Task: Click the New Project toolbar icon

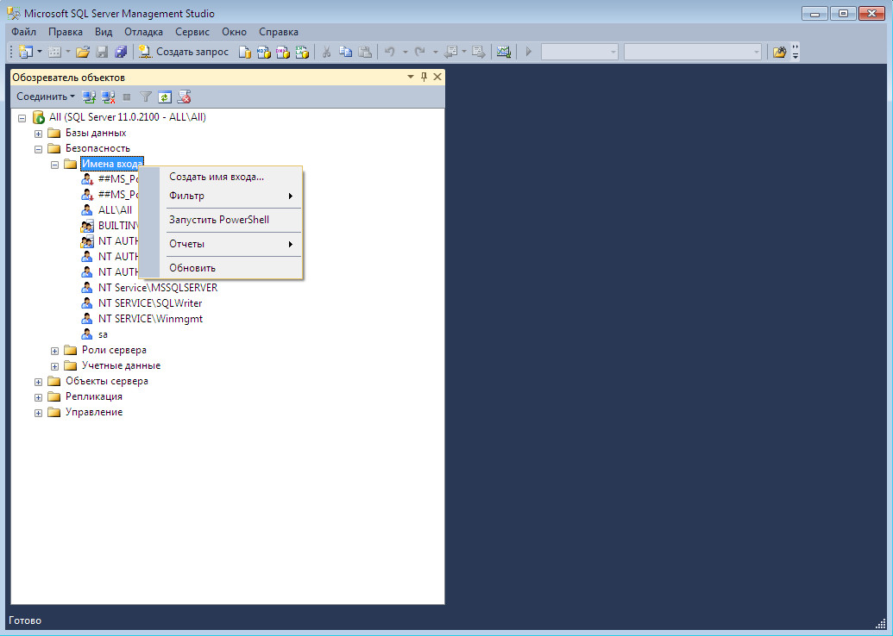Action: tap(25, 52)
